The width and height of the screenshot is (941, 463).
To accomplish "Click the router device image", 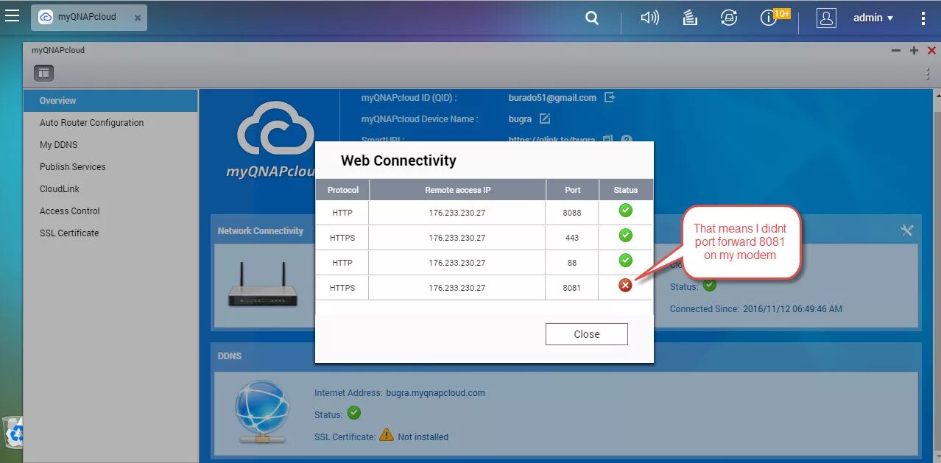I will point(263,285).
